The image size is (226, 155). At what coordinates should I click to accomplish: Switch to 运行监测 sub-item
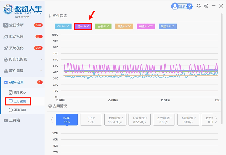23,101
